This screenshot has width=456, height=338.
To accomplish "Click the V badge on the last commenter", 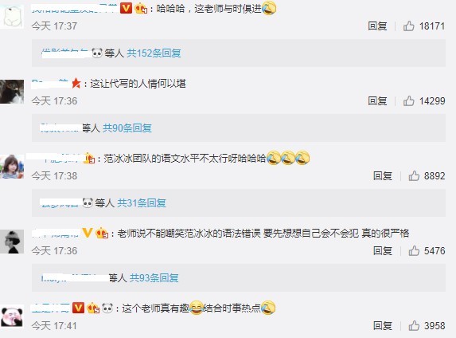I will click(78, 308).
